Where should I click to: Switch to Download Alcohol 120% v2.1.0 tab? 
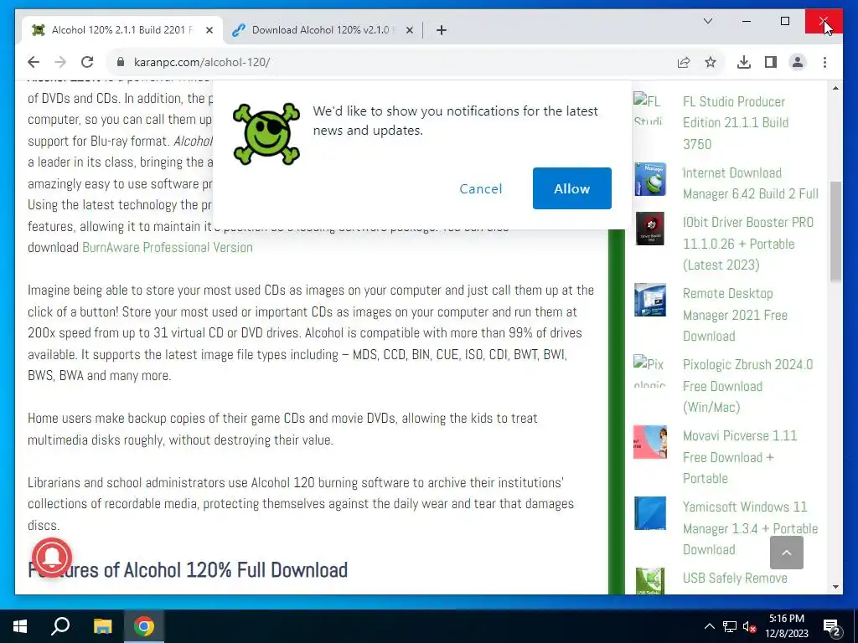(x=321, y=30)
